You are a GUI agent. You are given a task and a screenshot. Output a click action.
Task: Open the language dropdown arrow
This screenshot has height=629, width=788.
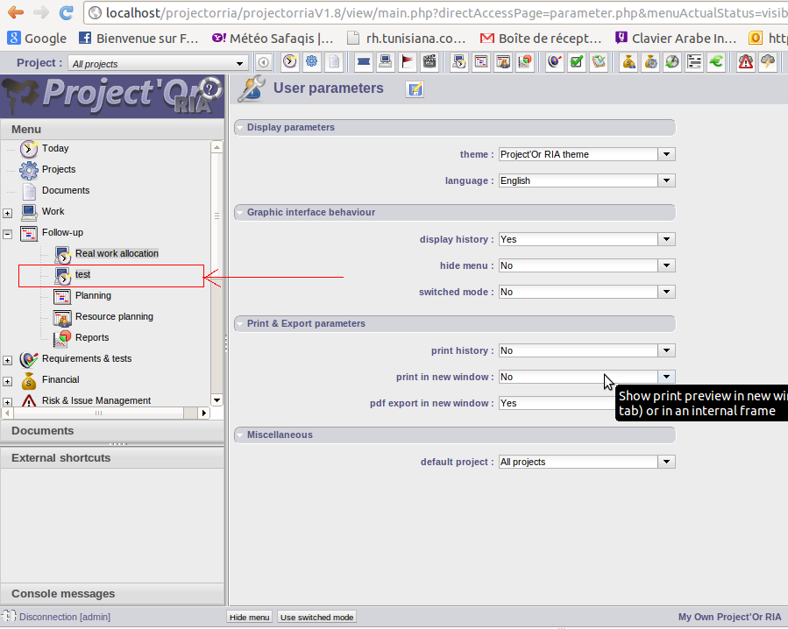tap(666, 180)
